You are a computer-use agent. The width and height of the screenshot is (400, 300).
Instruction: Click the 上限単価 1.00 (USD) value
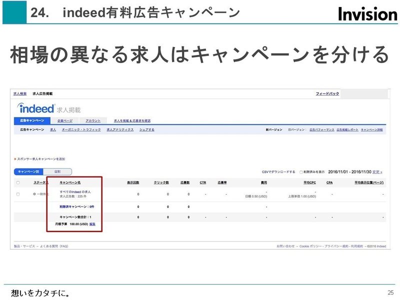(x=302, y=196)
